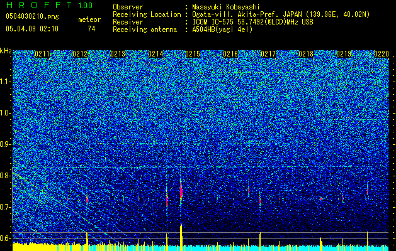The width and height of the screenshot is (396, 251).
Task: Click the meteor label
Action: click(89, 19)
